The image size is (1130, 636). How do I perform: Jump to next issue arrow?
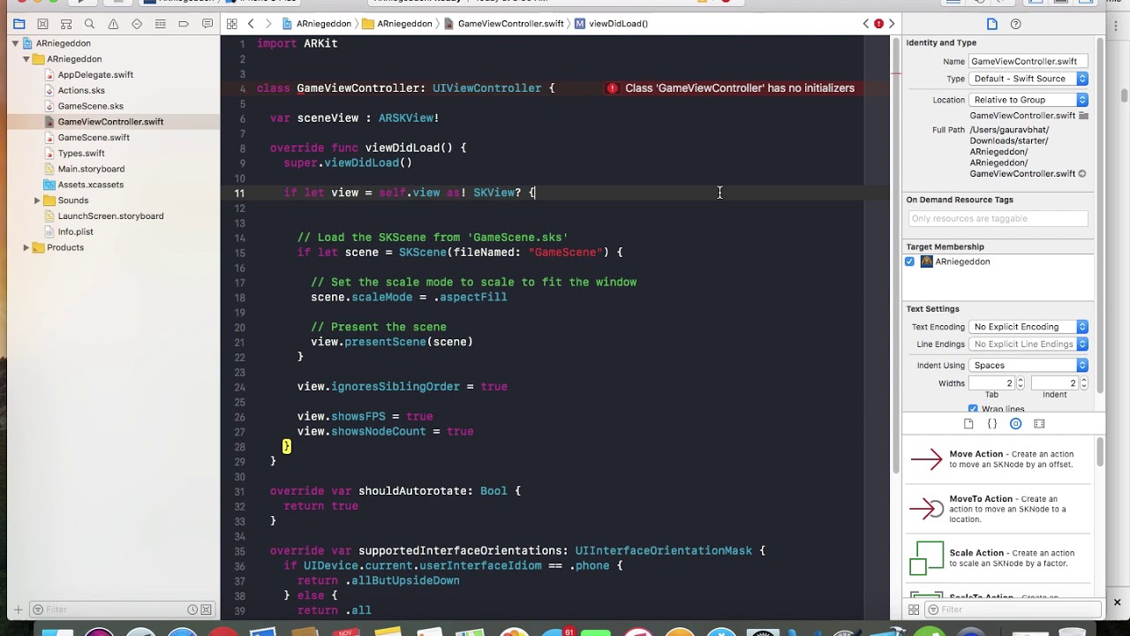pyautogui.click(x=892, y=24)
